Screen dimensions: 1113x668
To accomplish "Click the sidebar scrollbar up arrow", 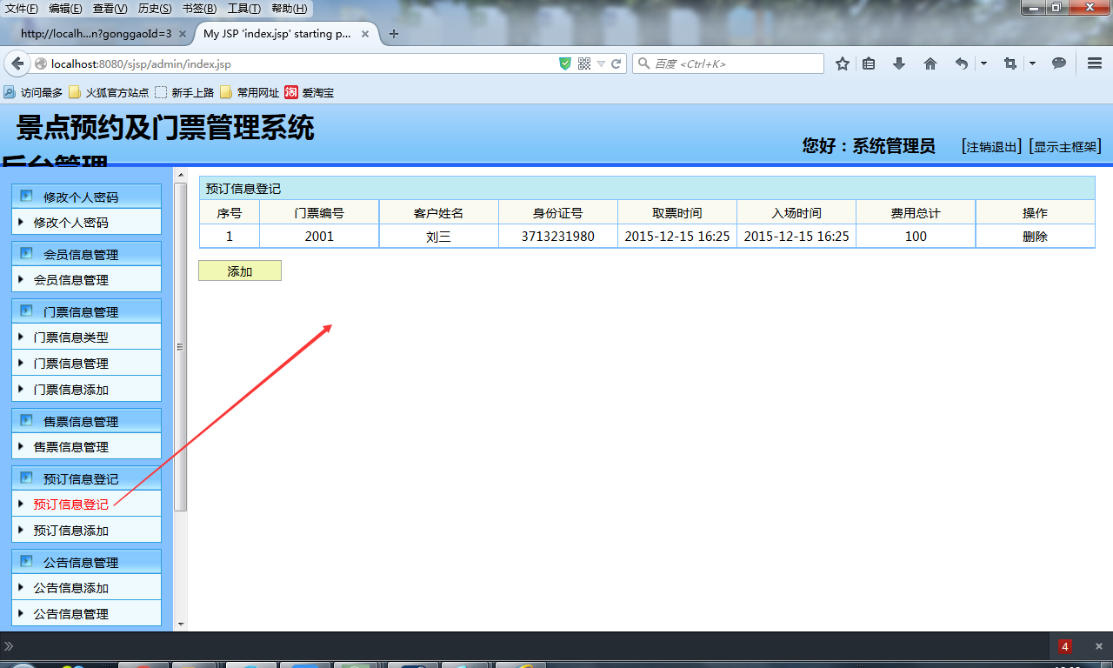I will tap(181, 175).
